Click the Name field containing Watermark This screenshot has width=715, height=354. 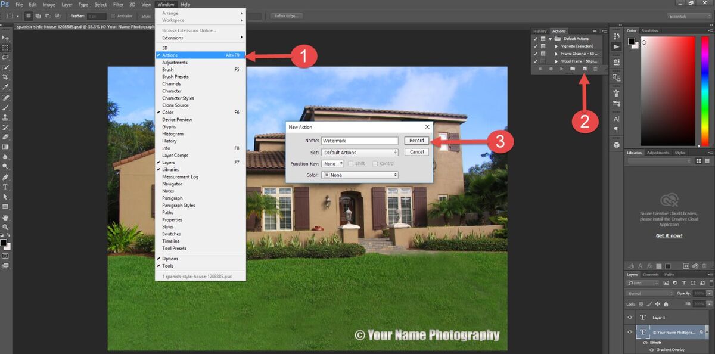point(359,141)
